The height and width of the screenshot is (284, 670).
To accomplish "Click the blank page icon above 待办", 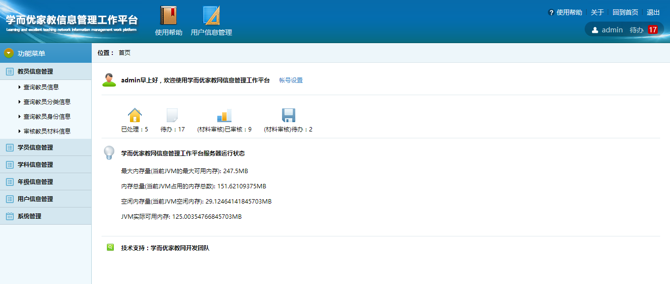I will (x=172, y=115).
